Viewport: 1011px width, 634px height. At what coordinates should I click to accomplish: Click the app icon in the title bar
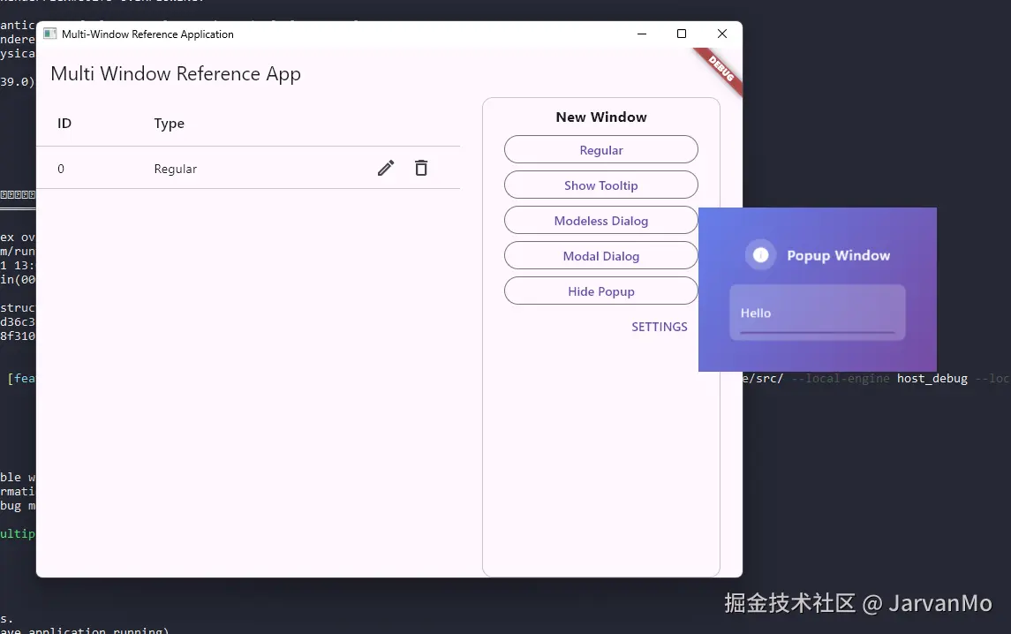49,34
